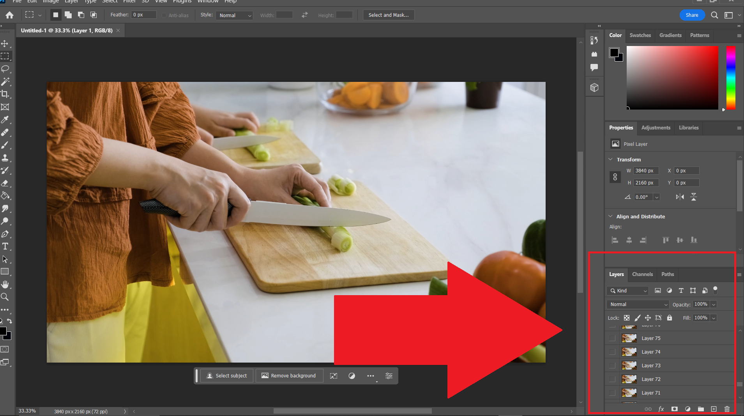Toggle visibility of Layer 73
Viewport: 744px width, 416px height.
coord(611,365)
